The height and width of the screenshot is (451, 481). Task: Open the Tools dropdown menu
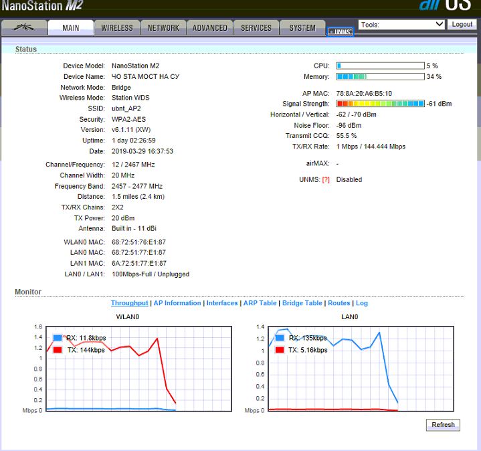tap(401, 24)
